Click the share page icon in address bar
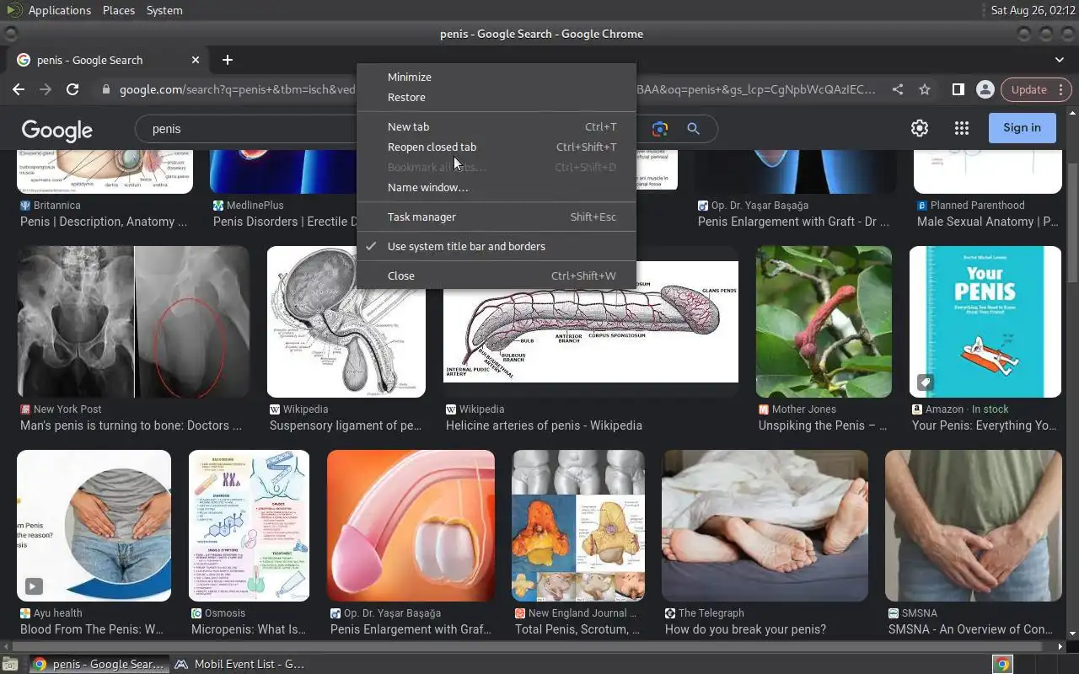 (898, 89)
